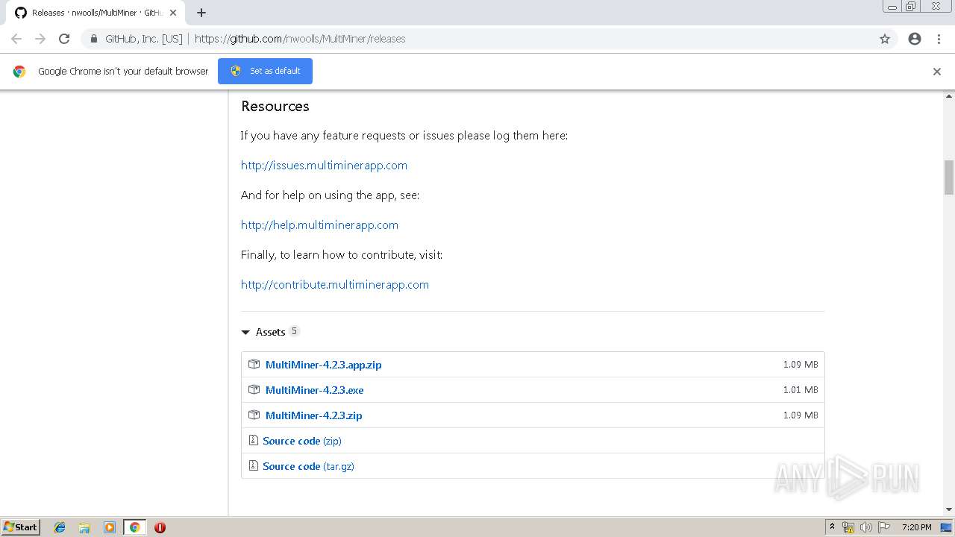Open help.multiminerapp.com link

(319, 225)
